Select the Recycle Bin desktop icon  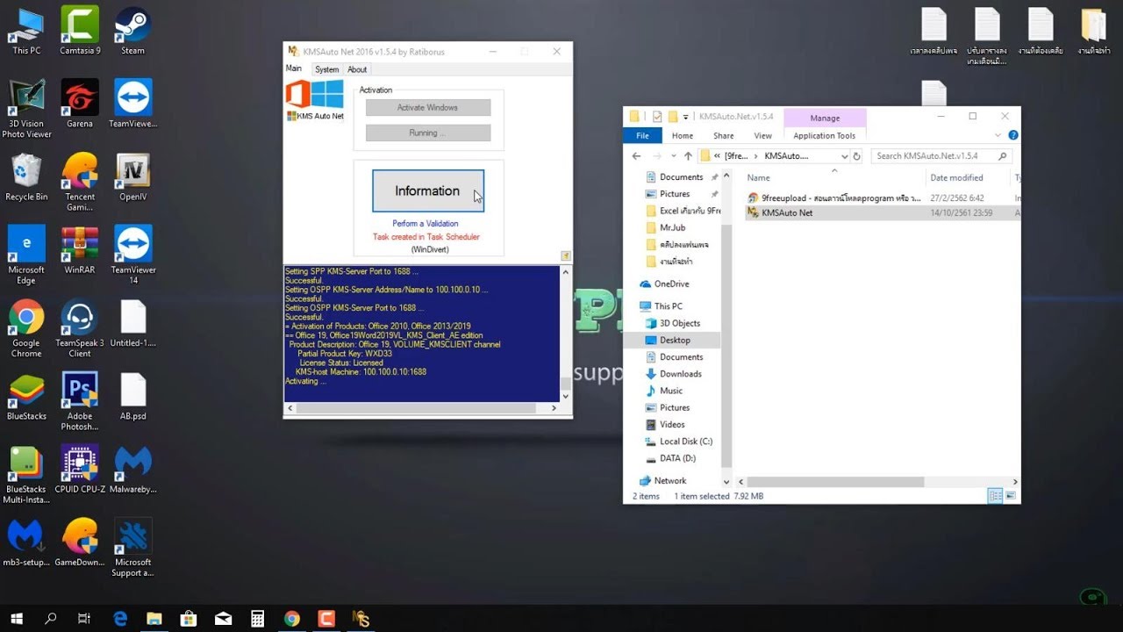pos(26,178)
